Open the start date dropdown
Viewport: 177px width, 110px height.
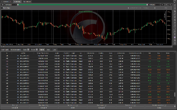point(11,5)
